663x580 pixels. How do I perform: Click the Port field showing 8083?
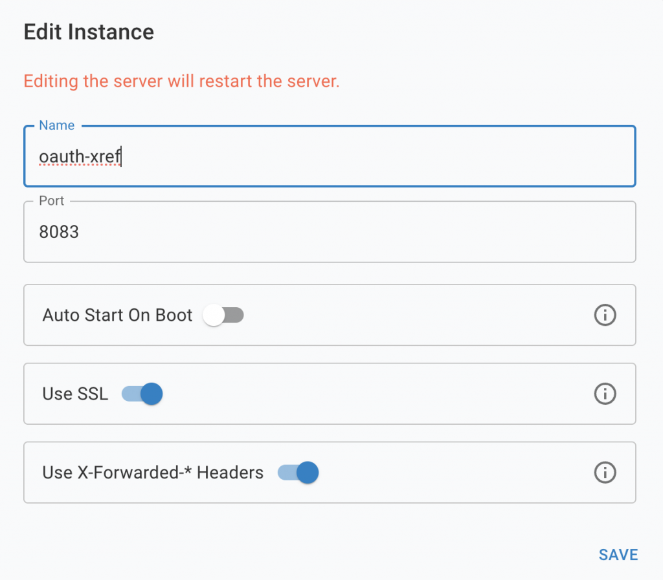pos(259,232)
